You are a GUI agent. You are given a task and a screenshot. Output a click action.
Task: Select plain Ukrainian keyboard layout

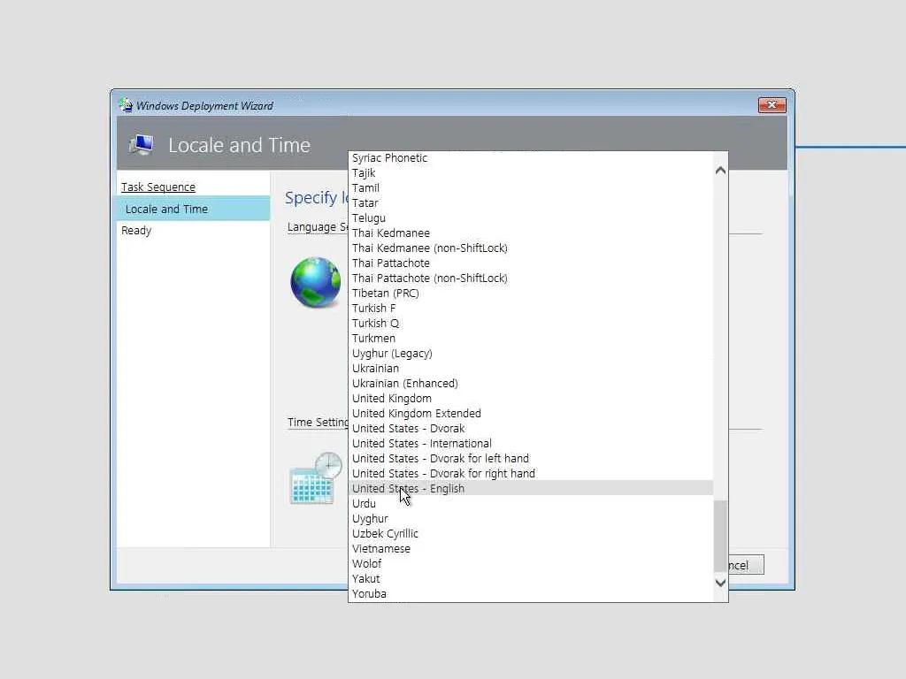point(531,369)
